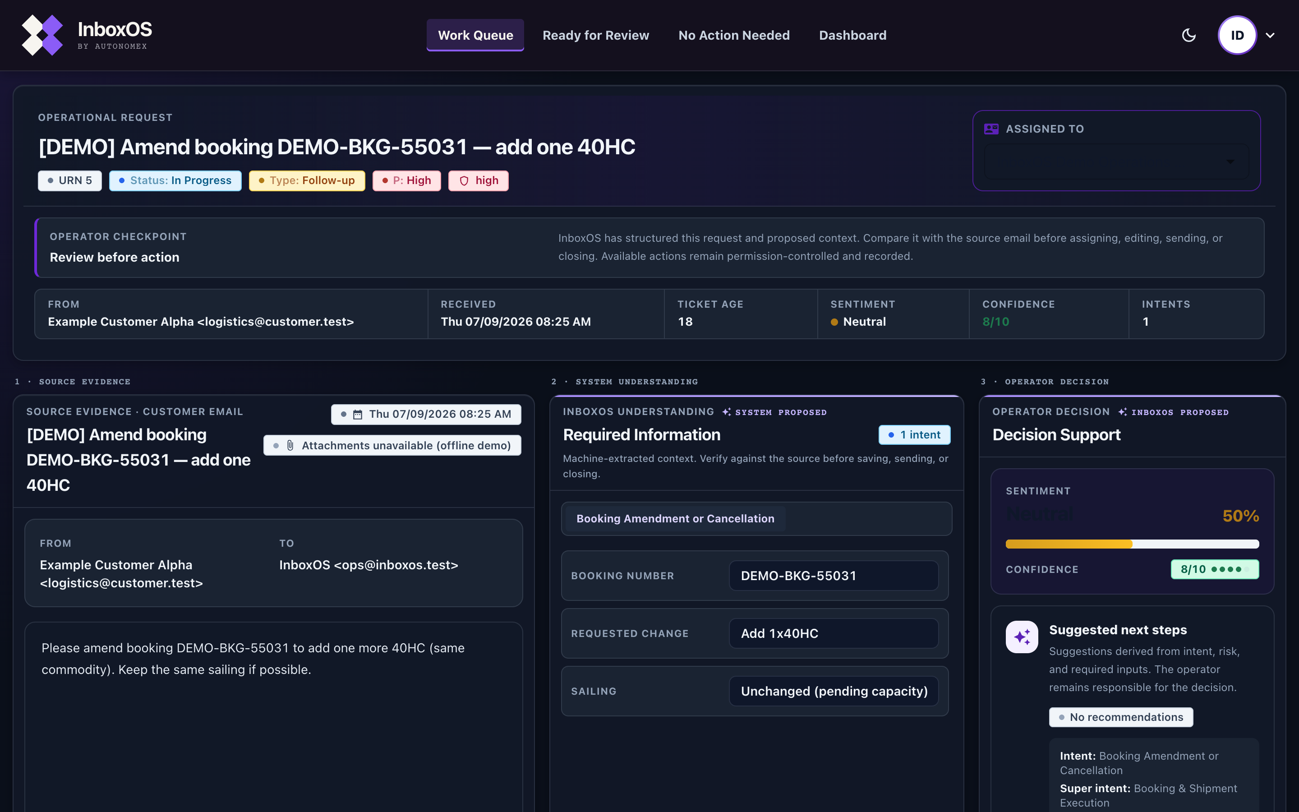Click the No recommendations badge

1121,717
